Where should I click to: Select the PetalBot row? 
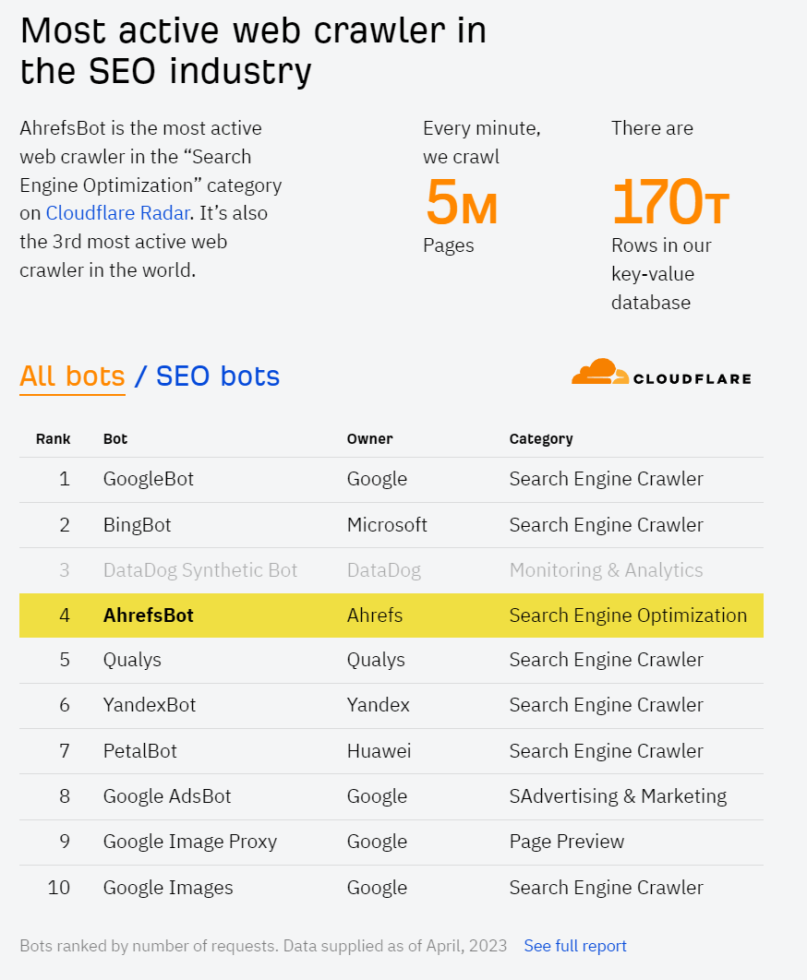point(391,750)
